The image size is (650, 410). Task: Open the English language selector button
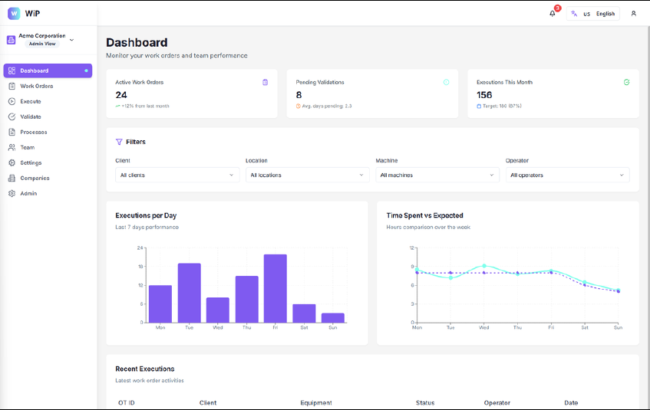pos(592,14)
